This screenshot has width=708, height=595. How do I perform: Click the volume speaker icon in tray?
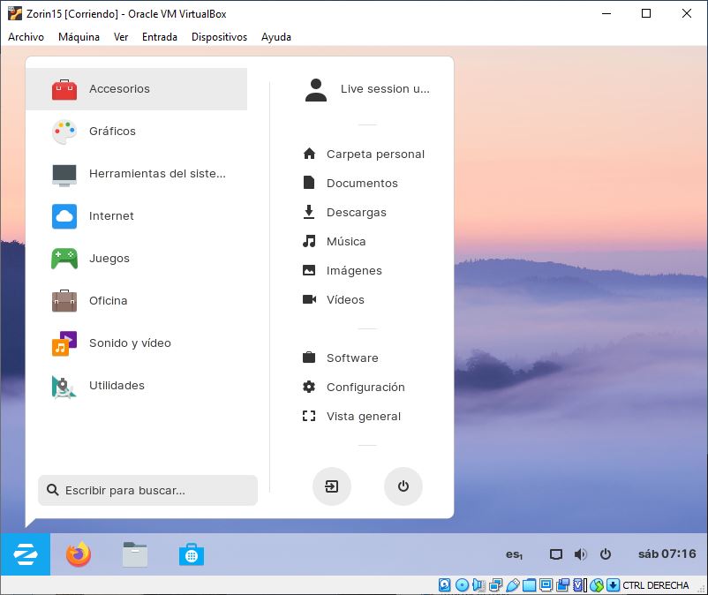click(x=580, y=554)
